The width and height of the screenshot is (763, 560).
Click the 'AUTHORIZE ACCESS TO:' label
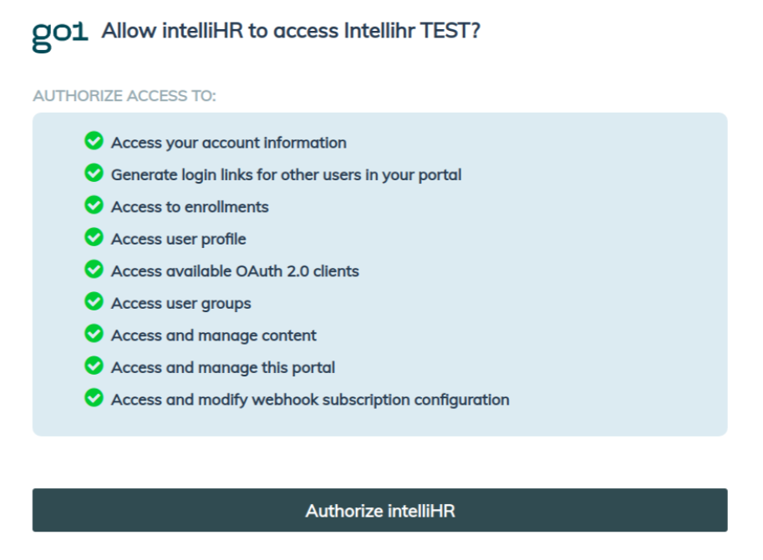click(x=125, y=96)
